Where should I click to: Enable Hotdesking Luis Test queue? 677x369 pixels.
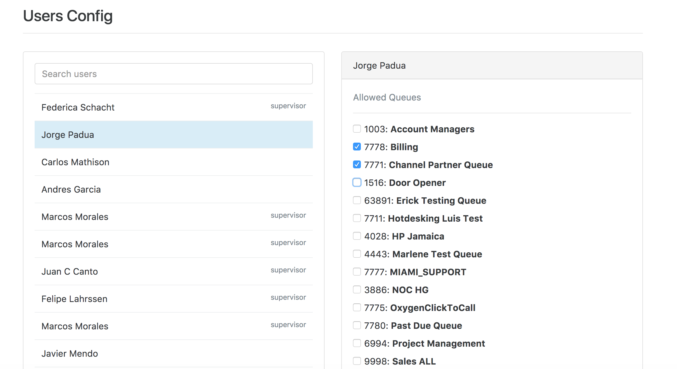(357, 218)
